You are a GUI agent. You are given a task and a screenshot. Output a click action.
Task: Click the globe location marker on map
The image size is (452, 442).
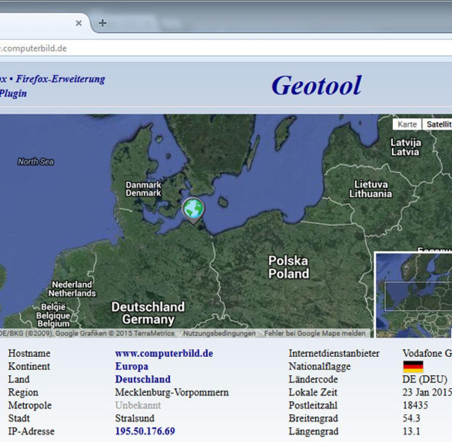[193, 211]
